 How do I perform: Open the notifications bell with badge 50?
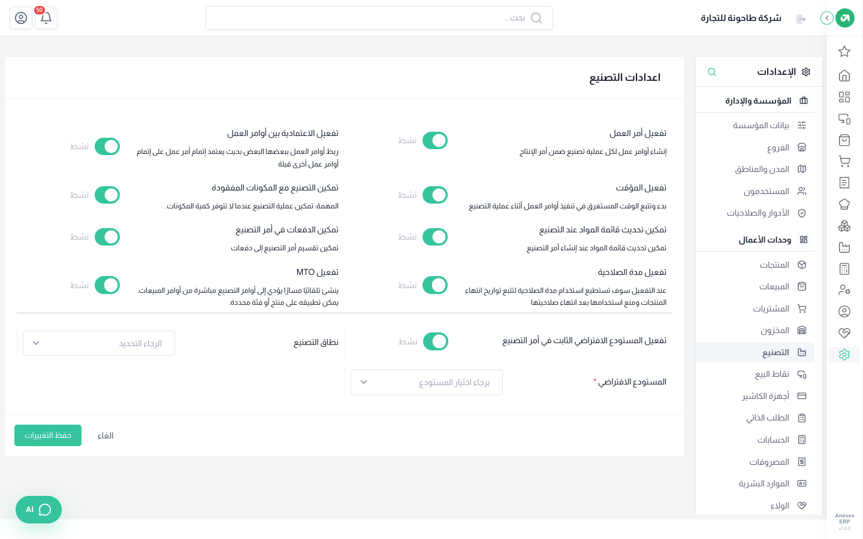click(46, 18)
